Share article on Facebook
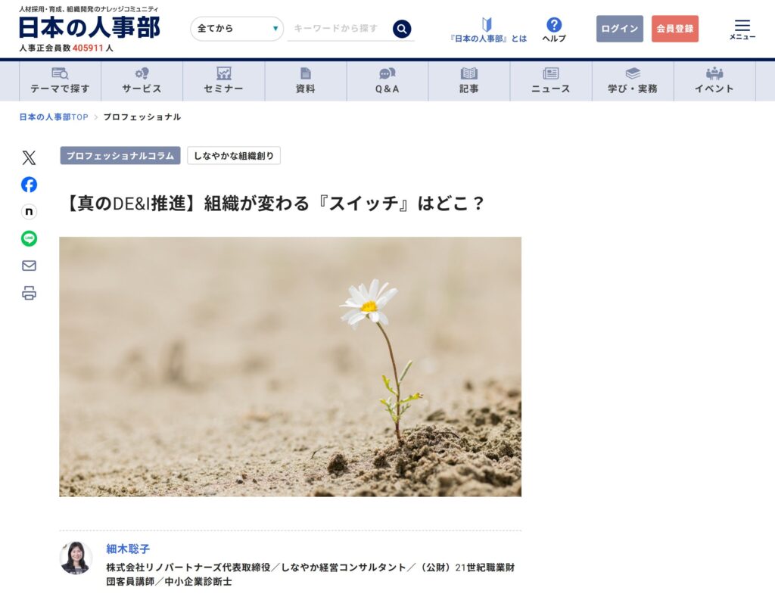 tap(29, 185)
